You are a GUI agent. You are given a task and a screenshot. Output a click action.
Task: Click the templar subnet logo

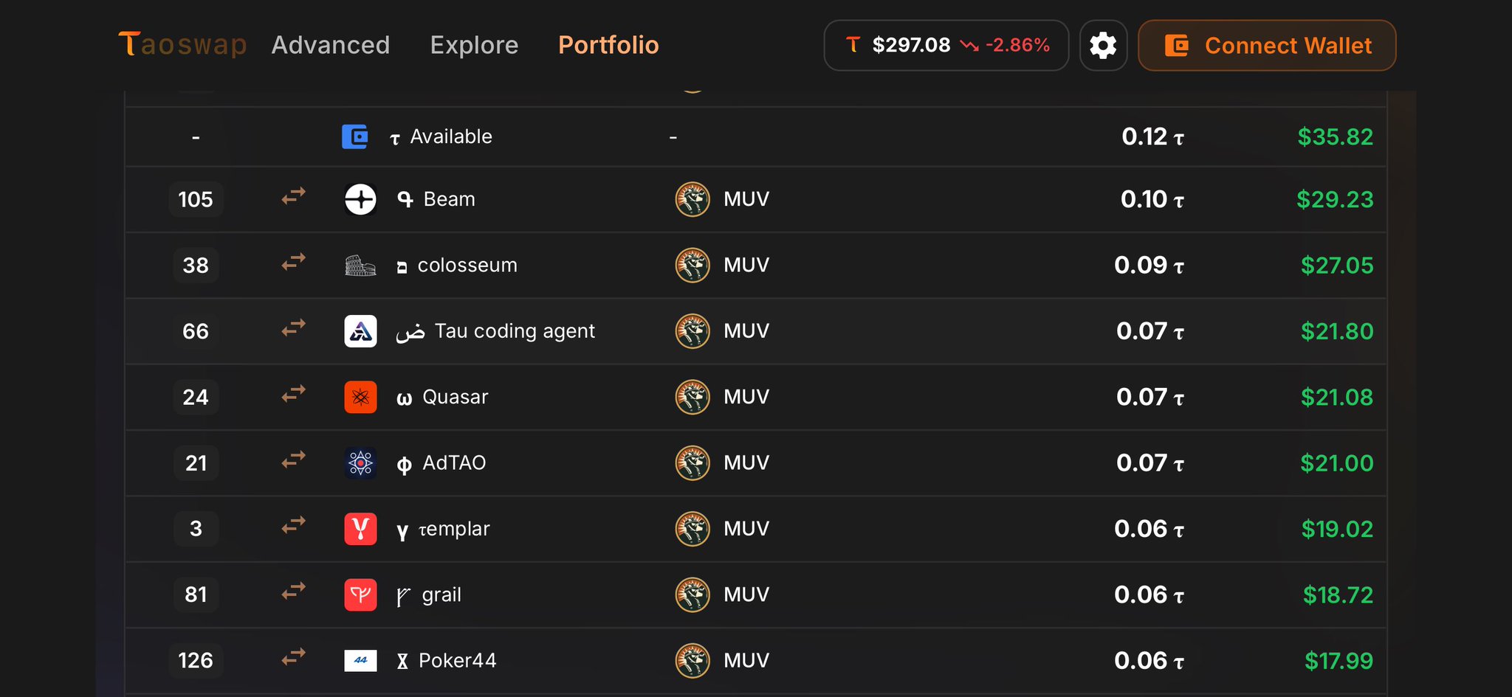360,529
